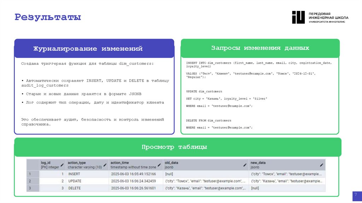The height and width of the screenshot is (203, 362).
Task: Click timestamp 2025-06-03 16:06:26.561601
Action: tap(136, 188)
